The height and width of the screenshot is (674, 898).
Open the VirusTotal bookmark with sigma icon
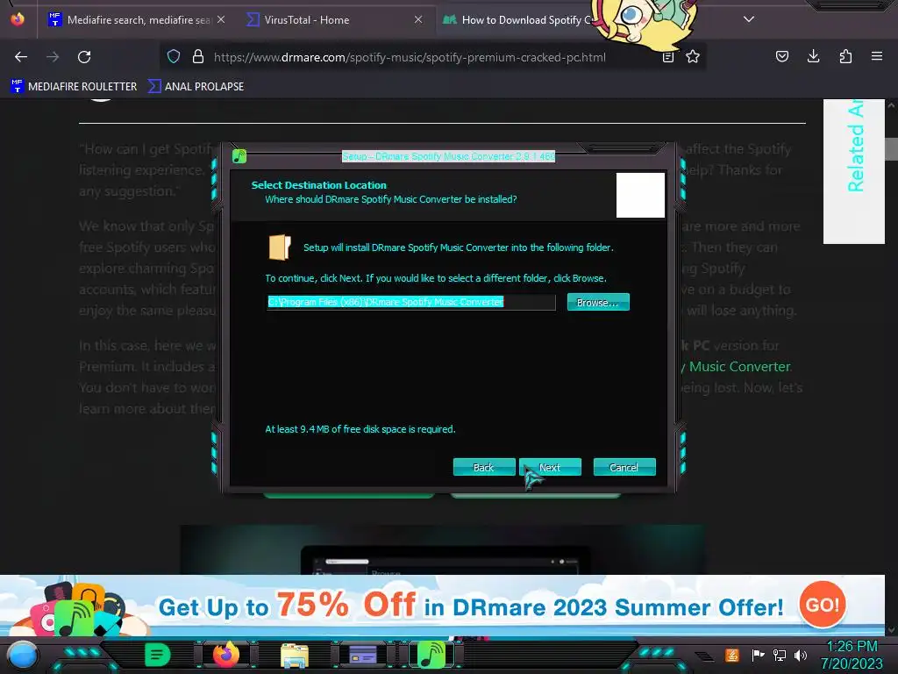(196, 87)
